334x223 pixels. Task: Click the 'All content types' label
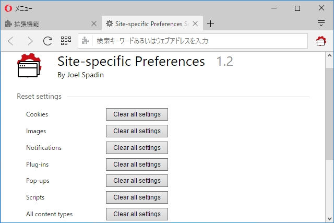pyautogui.click(x=50, y=214)
